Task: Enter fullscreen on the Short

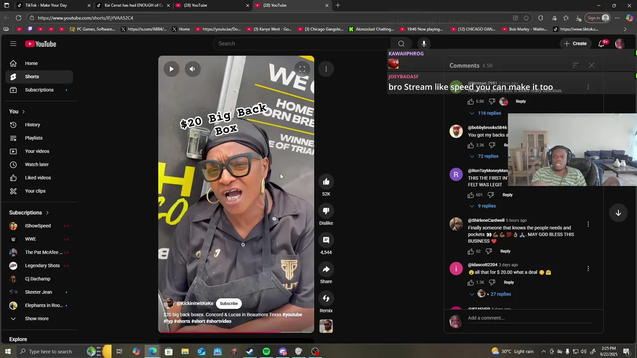Action: click(x=302, y=69)
